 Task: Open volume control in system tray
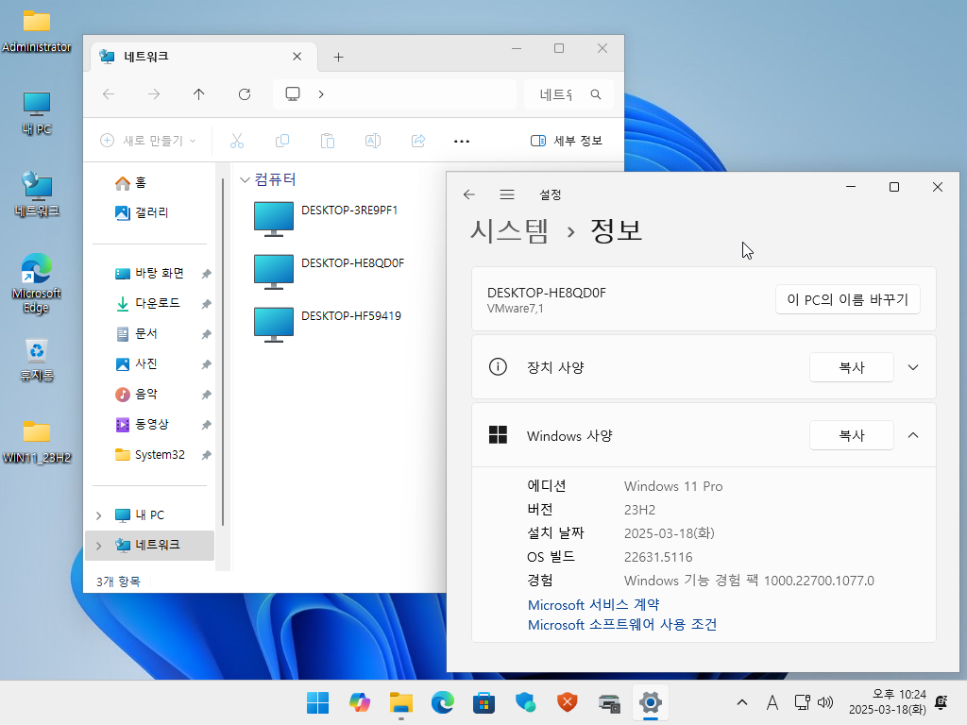825,702
